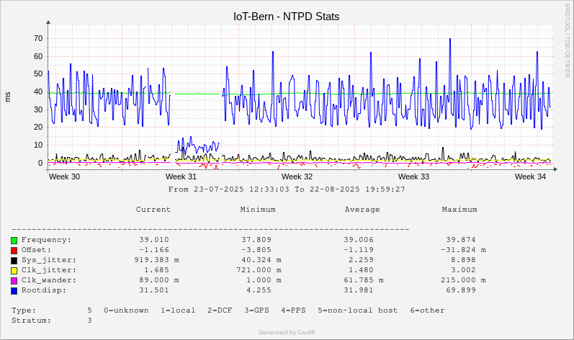The image size is (574, 340).
Task: Click Clk_jitter current value 1.685
Action: (x=156, y=270)
